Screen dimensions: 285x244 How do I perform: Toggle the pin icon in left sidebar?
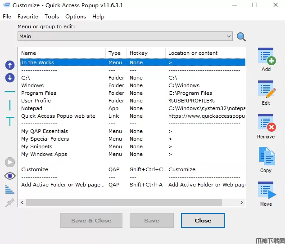tap(9, 203)
